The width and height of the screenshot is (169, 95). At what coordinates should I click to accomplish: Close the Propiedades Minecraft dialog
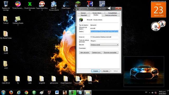coord(118,8)
